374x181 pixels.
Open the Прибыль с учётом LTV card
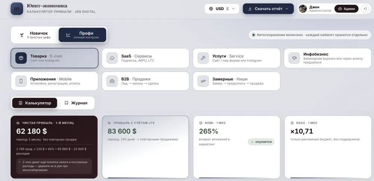[145, 147]
